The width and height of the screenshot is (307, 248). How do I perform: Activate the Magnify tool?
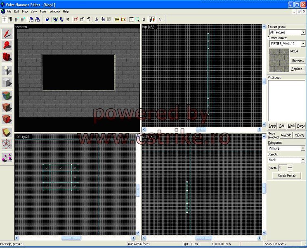pyautogui.click(x=7, y=45)
